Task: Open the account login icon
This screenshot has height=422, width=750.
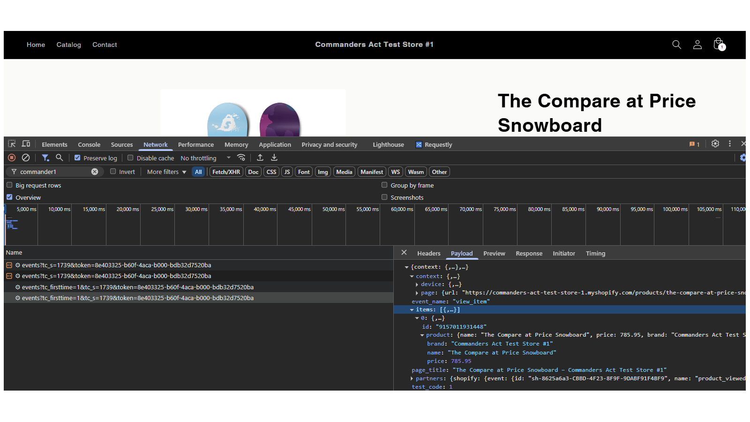Action: click(x=697, y=45)
